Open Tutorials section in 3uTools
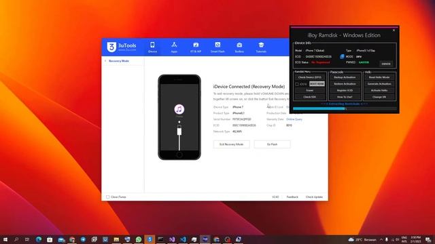The height and width of the screenshot is (244, 435). coord(261,47)
